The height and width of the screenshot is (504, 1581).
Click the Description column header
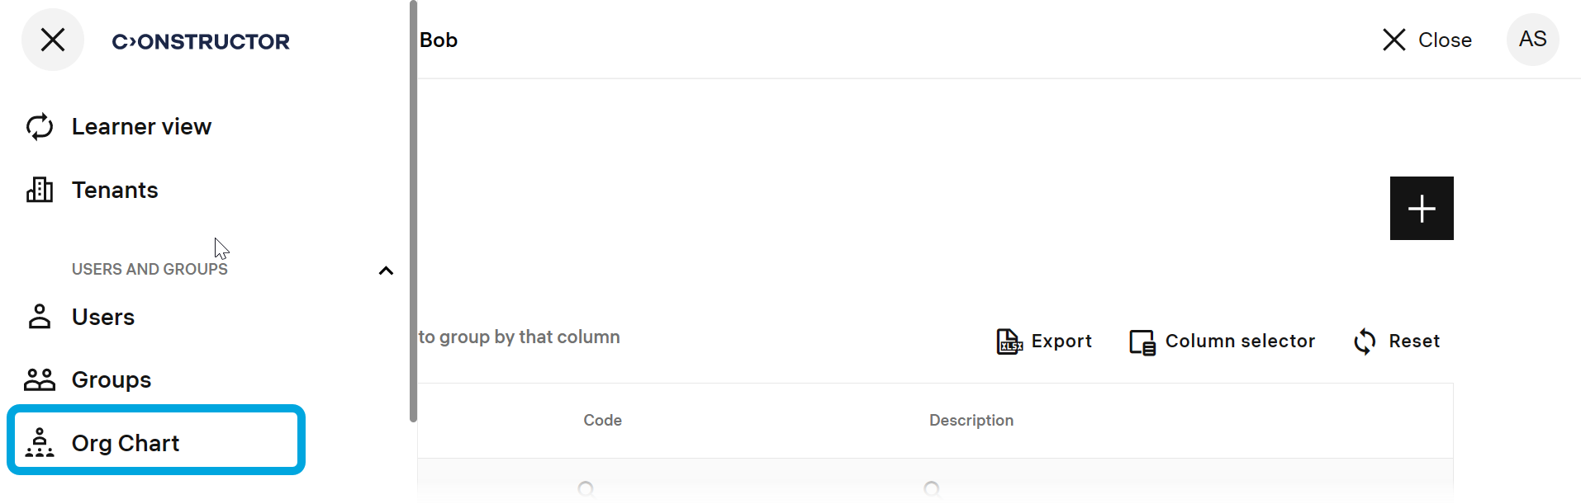[971, 421]
